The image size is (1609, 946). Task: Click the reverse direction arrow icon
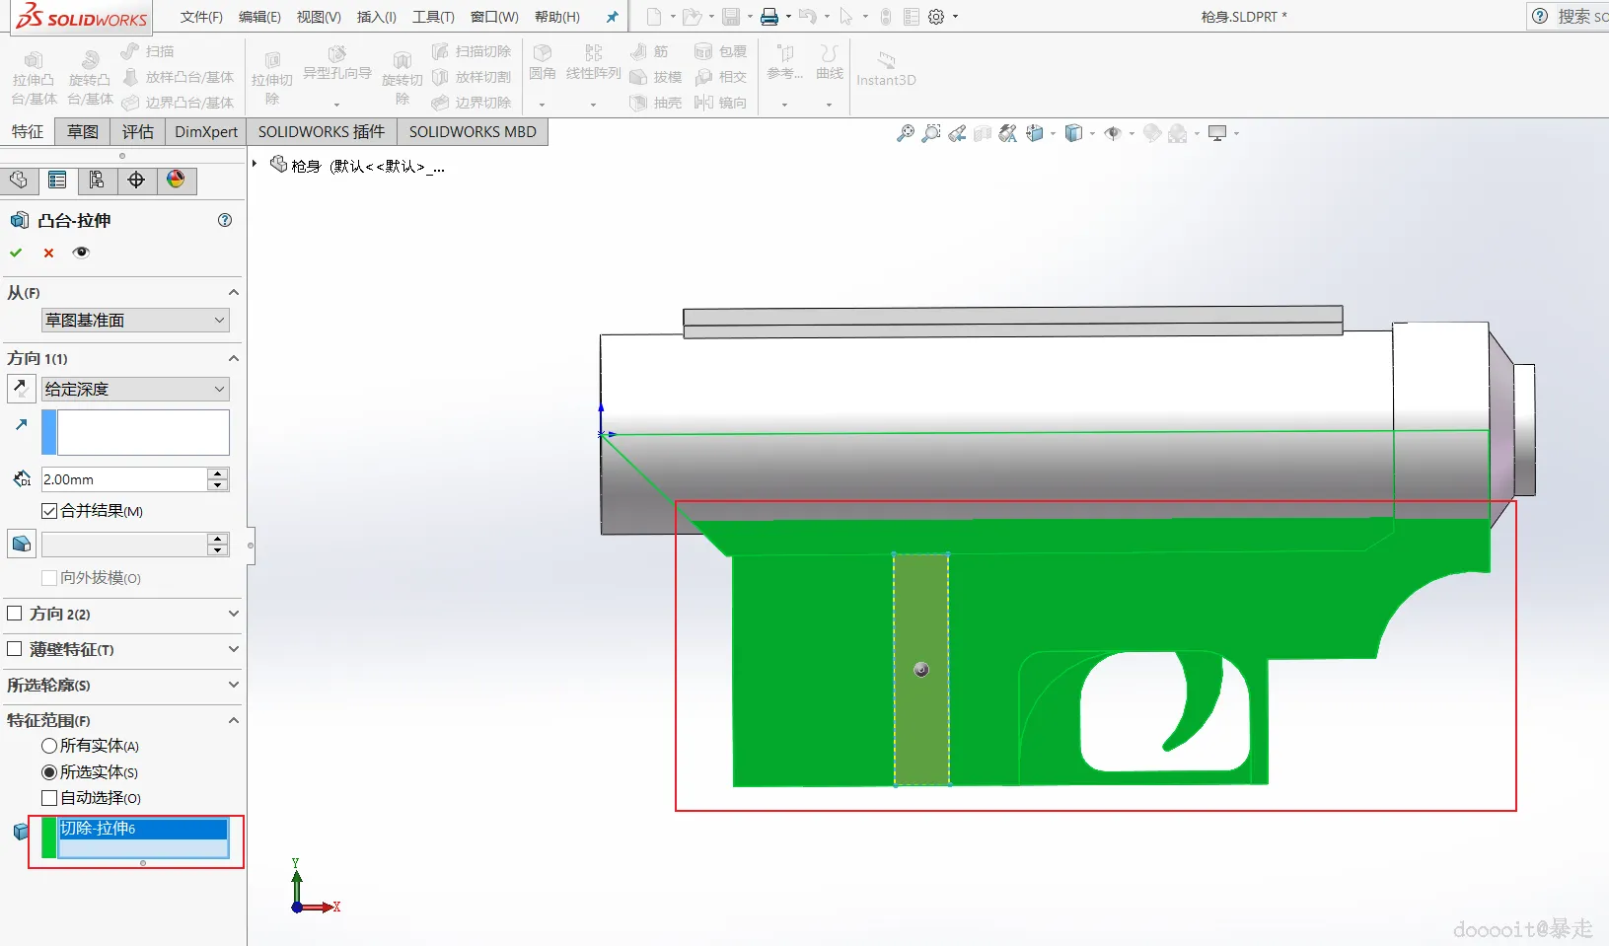tap(21, 389)
